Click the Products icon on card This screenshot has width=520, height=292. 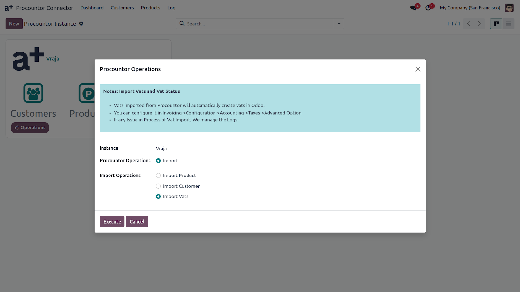click(86, 93)
